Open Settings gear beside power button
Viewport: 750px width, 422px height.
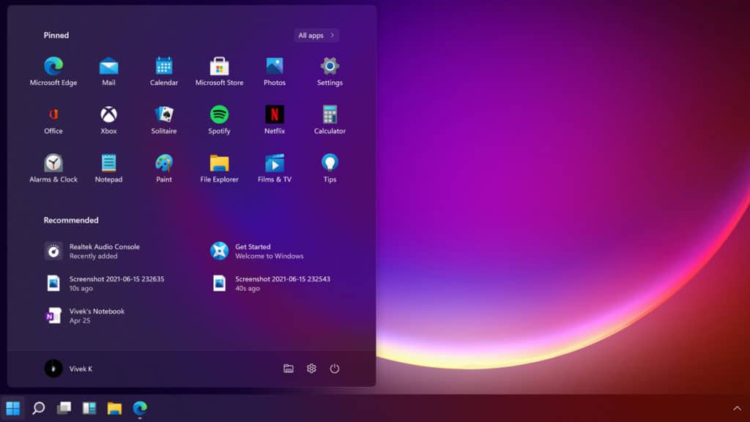(x=311, y=369)
